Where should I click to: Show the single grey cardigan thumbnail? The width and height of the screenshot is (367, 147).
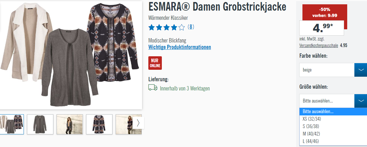click(x=40, y=124)
